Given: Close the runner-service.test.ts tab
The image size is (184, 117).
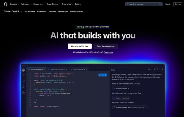Looking at the screenshot, I should pos(67,69).
